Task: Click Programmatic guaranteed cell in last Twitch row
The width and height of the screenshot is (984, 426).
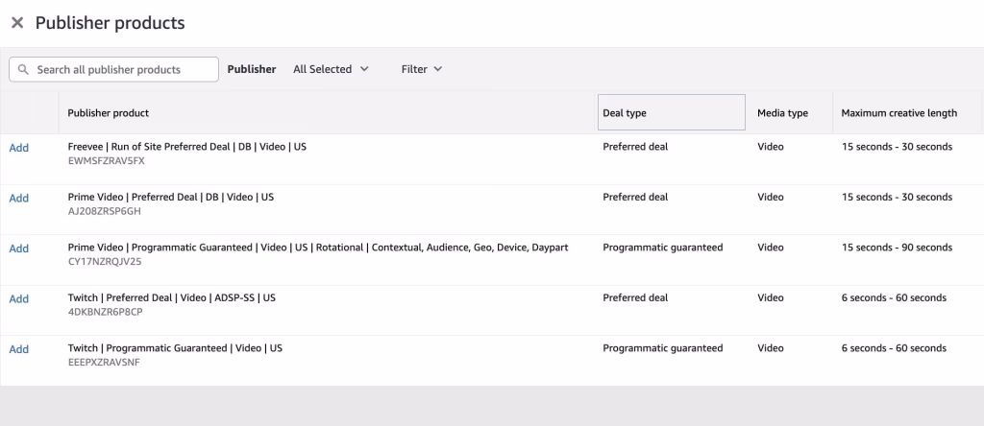Action: tap(663, 347)
